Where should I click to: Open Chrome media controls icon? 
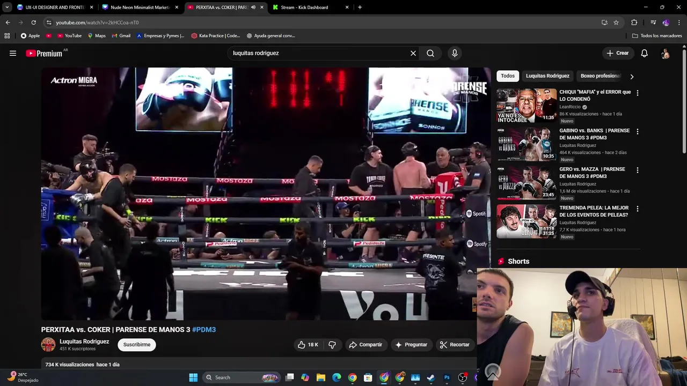653,23
